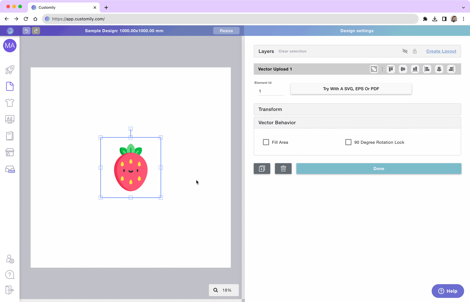This screenshot has height=302, width=470.
Task: Click Try With A SVG, EPS Or PDF
Action: click(x=351, y=89)
